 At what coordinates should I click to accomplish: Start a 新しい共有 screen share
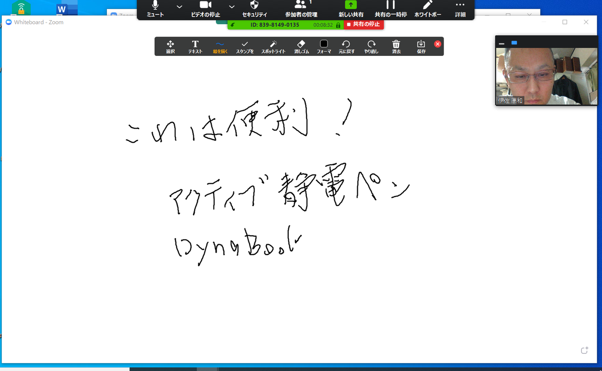pyautogui.click(x=351, y=9)
